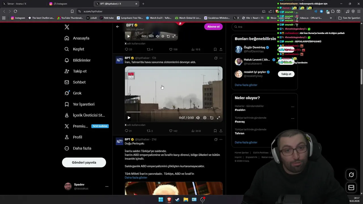Image resolution: width=363 pixels, height=204 pixels.
Task: Reload the page
Action: 15,11
